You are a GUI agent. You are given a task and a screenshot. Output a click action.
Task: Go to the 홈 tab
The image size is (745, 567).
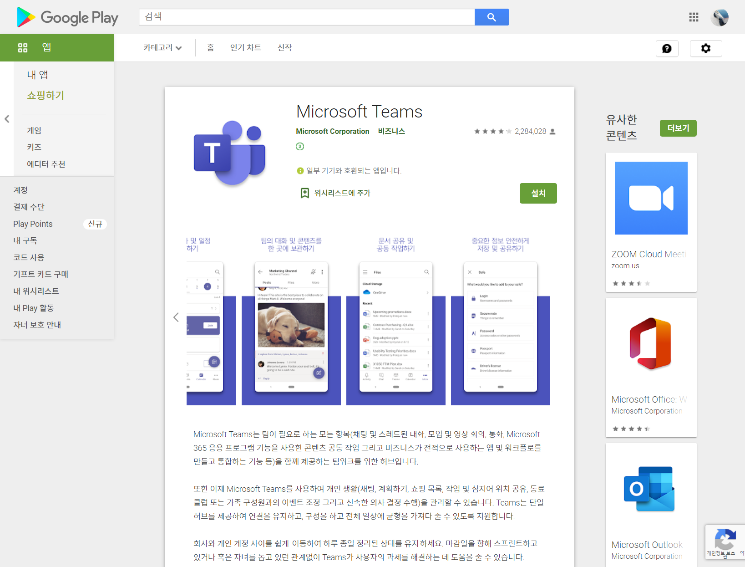click(210, 47)
